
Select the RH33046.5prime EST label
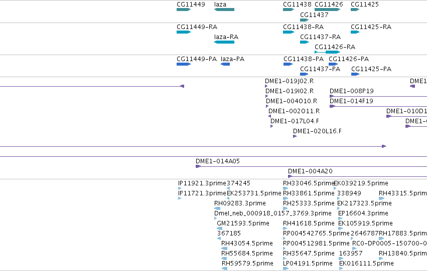click(309, 183)
